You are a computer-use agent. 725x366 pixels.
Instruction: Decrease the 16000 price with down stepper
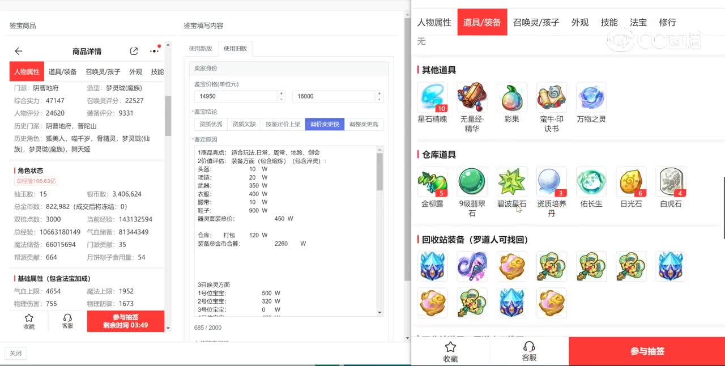click(x=379, y=99)
